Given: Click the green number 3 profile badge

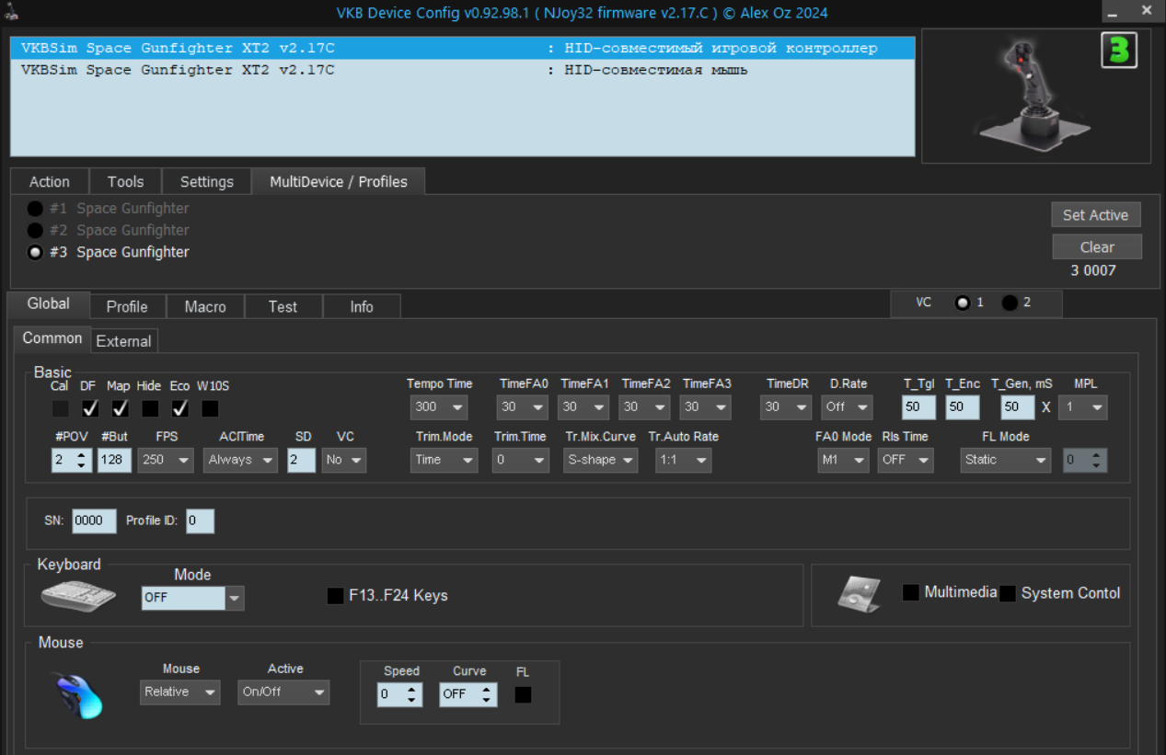Looking at the screenshot, I should 1118,51.
